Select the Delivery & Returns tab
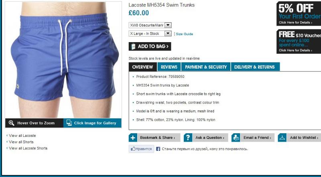This screenshot has height=177, width=321. (255, 67)
